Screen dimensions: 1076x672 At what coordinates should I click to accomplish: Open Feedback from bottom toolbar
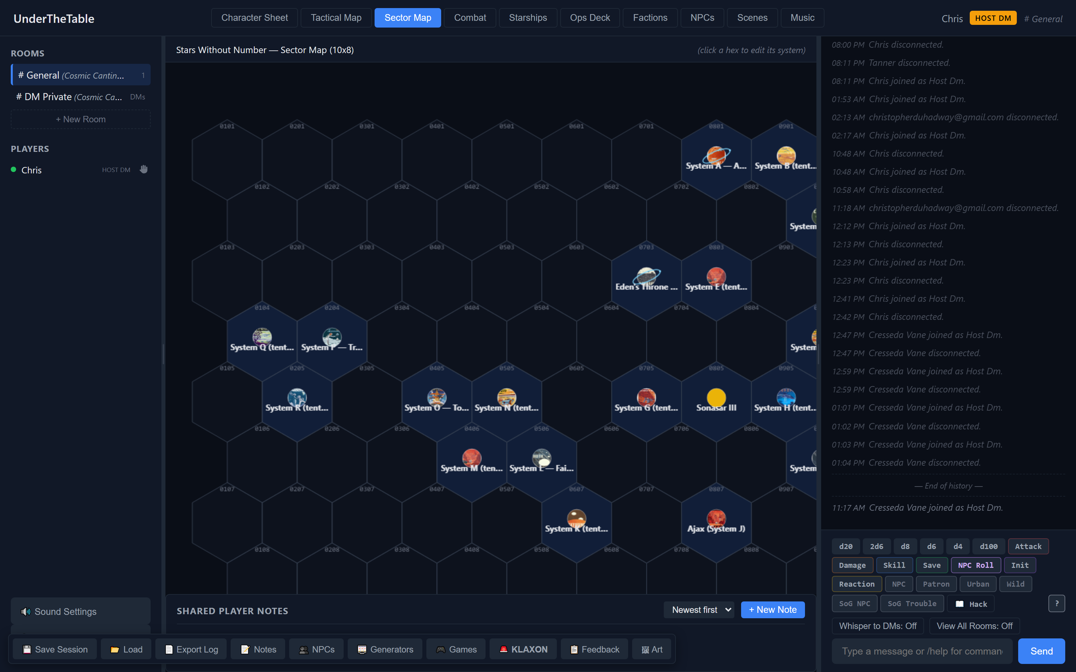click(x=594, y=649)
